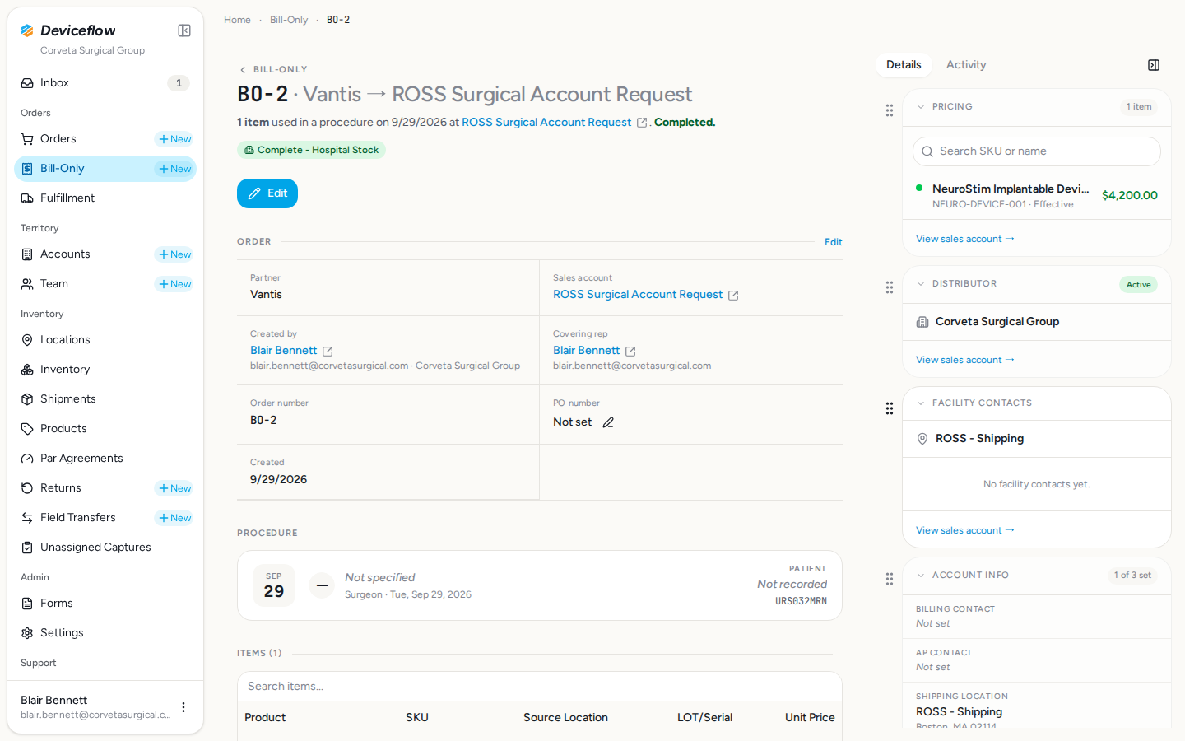Screen dimensions: 1185x741
Task: Create new Bill-Only with New button
Action: click(174, 169)
